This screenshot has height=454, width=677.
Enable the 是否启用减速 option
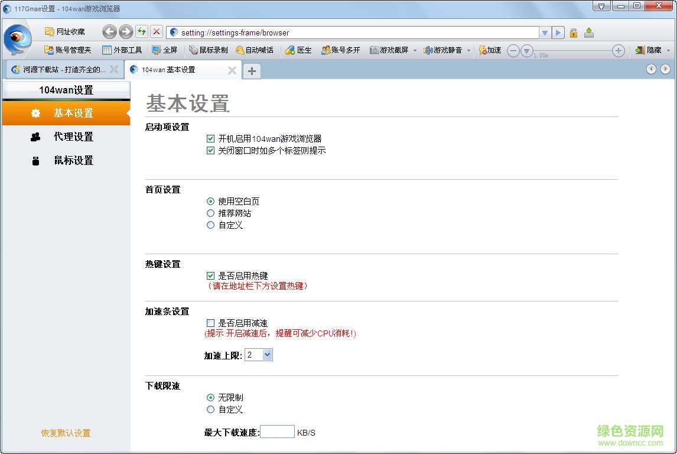coord(210,324)
